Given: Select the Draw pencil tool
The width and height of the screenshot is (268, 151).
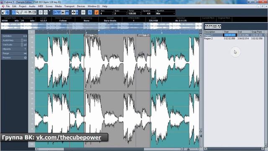Looking at the screenshot, I should coord(21,12).
